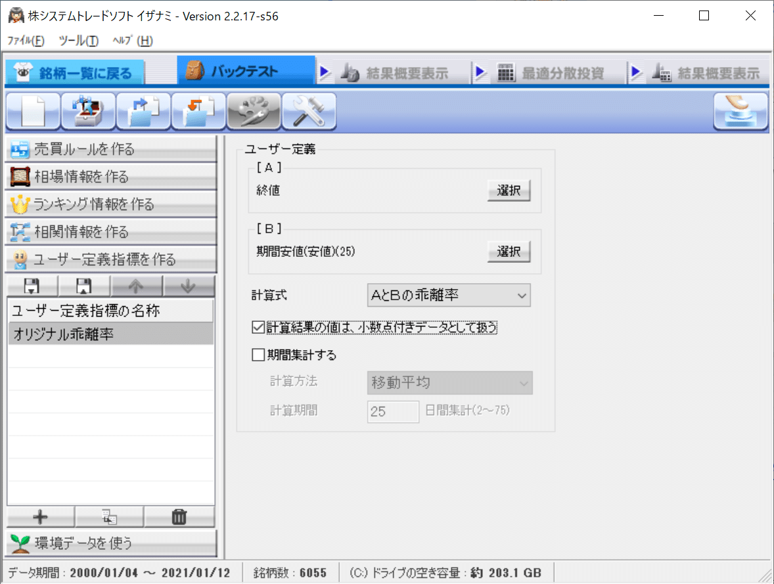Add a new indicator with plus icon

pos(41,517)
